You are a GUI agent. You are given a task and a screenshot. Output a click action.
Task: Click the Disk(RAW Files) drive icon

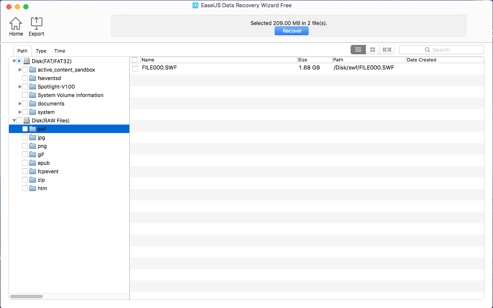pyautogui.click(x=27, y=120)
